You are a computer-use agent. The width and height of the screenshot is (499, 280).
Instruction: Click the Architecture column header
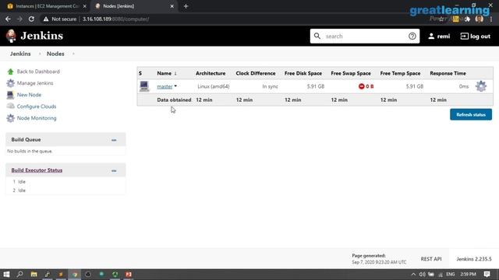(211, 73)
